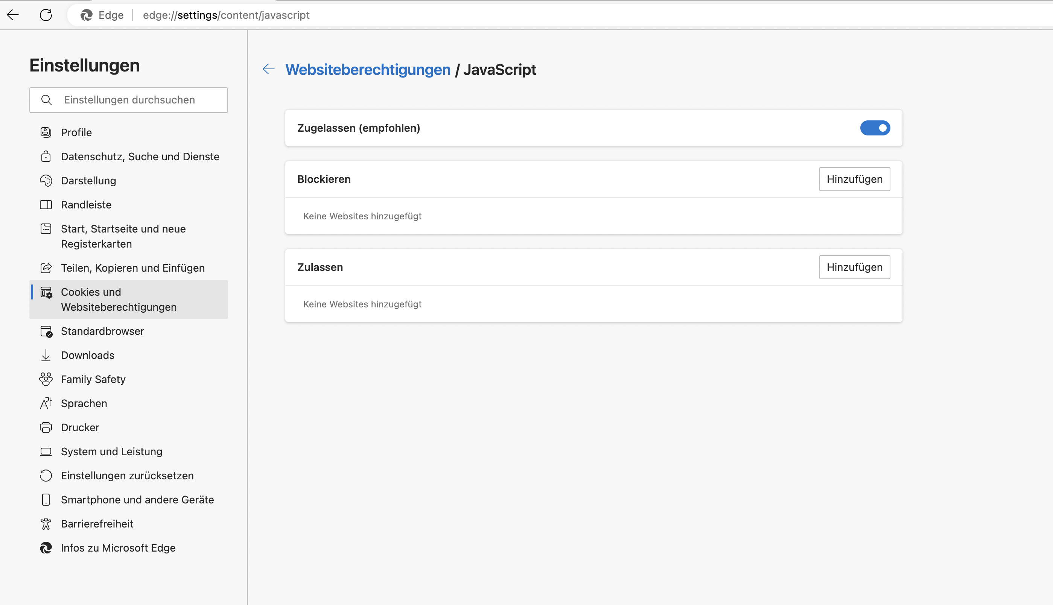Click 'Keine Websites hinzugefügt' under Blockieren
Screen dimensions: 1053x605
click(x=362, y=216)
